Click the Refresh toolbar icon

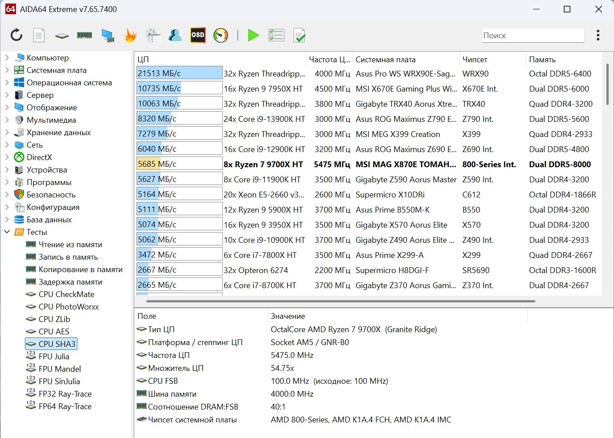coord(16,35)
